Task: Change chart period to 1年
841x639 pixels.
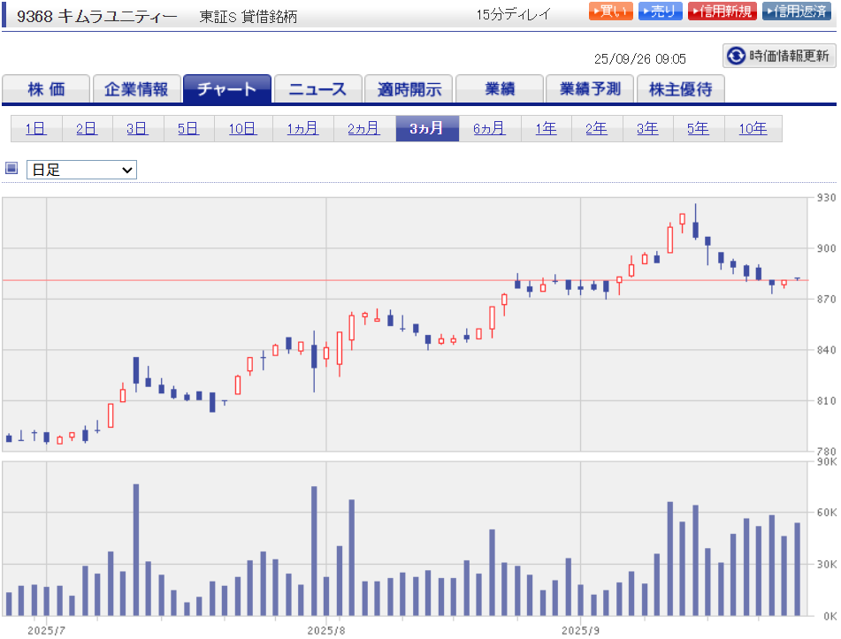Action: [x=546, y=129]
